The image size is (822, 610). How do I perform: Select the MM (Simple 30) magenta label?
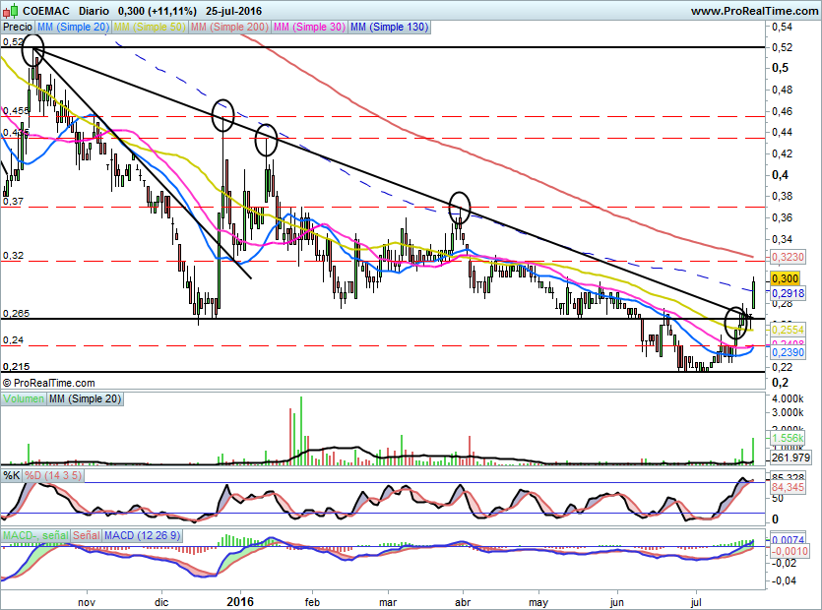[309, 27]
